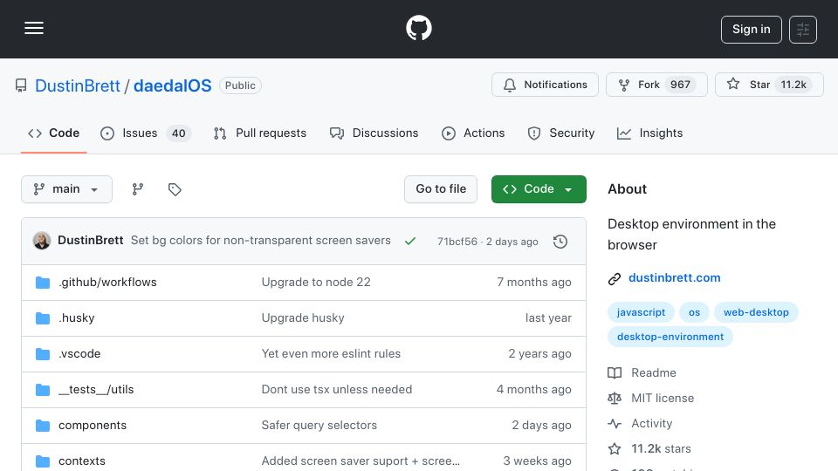The height and width of the screenshot is (471, 838).
Task: Switch to the Issues tab
Action: (145, 133)
